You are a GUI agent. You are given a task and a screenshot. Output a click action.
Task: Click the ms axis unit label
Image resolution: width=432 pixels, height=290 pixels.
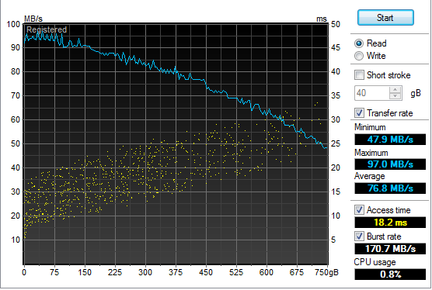(322, 19)
